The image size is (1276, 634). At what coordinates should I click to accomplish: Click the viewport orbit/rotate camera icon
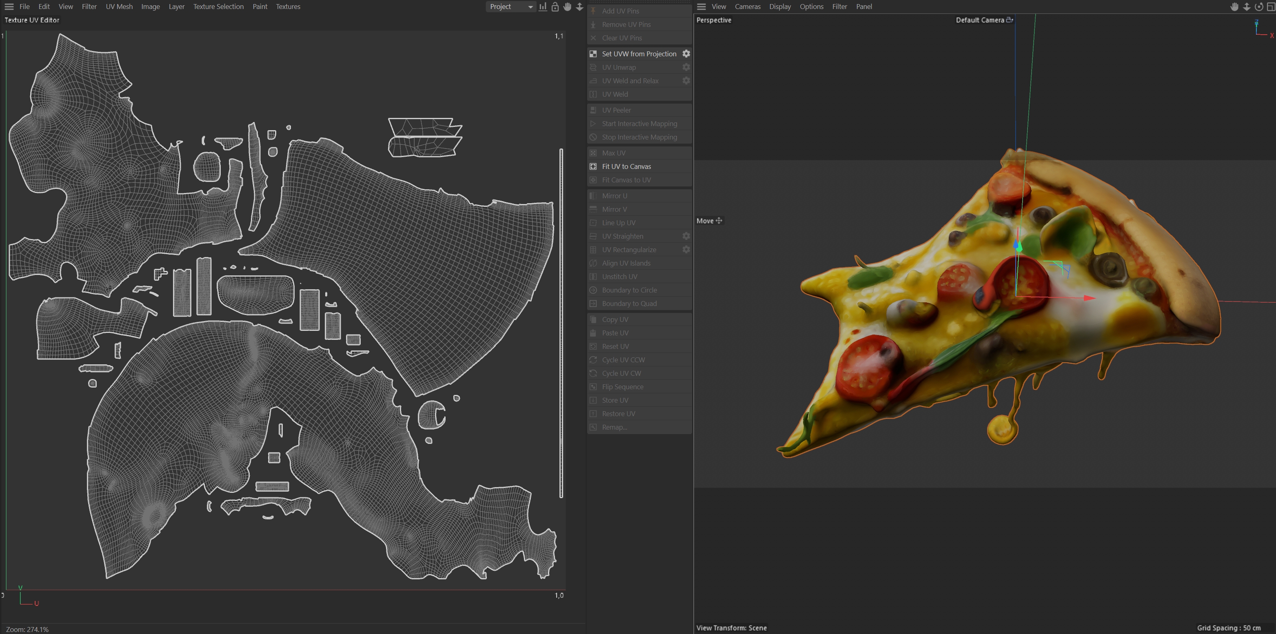coord(1259,7)
